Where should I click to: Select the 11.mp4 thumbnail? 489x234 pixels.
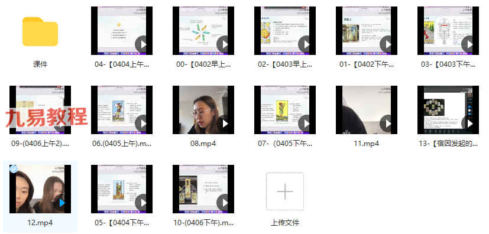367,110
